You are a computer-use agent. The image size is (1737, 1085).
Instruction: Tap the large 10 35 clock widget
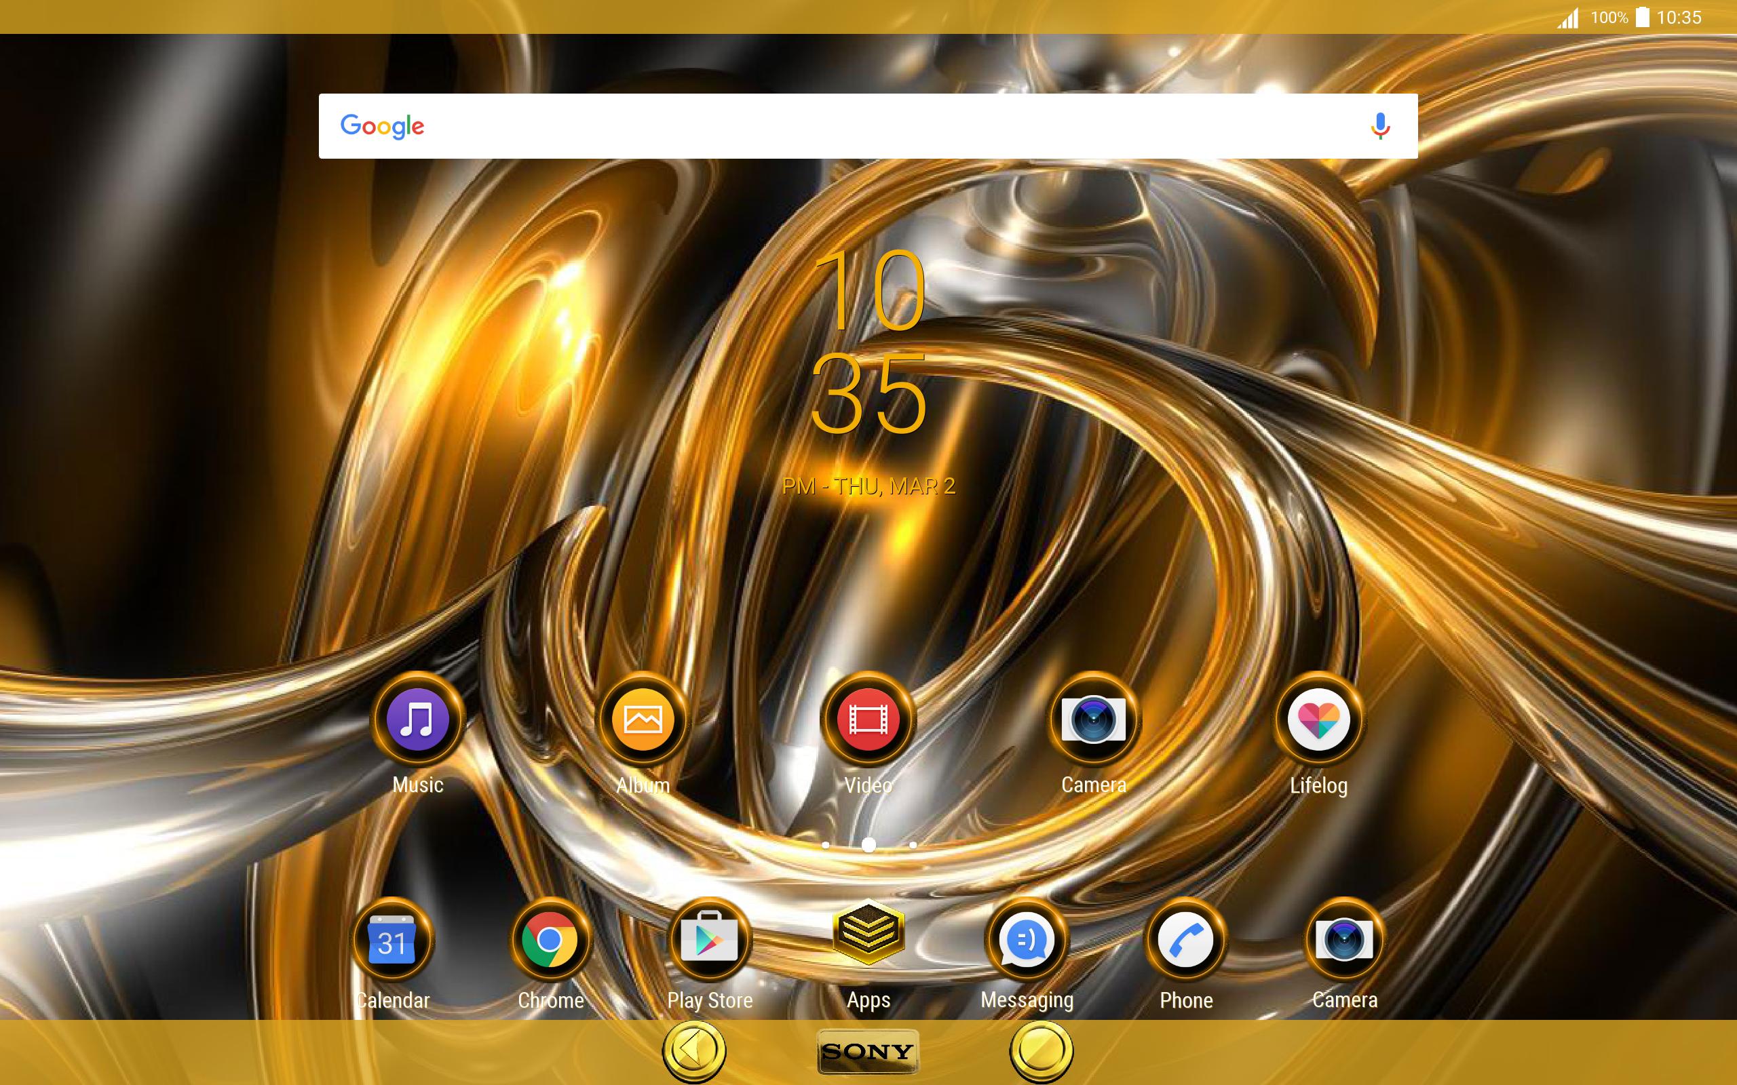(868, 342)
